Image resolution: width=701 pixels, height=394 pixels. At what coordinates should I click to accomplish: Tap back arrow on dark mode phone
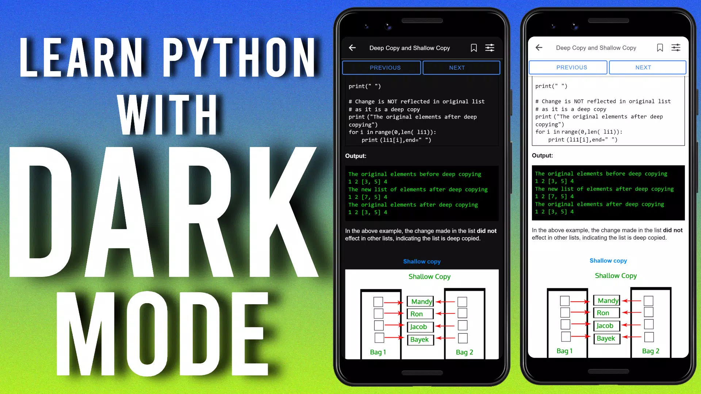click(352, 48)
